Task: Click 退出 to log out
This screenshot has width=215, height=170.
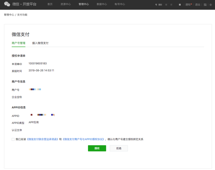Action: point(198,5)
